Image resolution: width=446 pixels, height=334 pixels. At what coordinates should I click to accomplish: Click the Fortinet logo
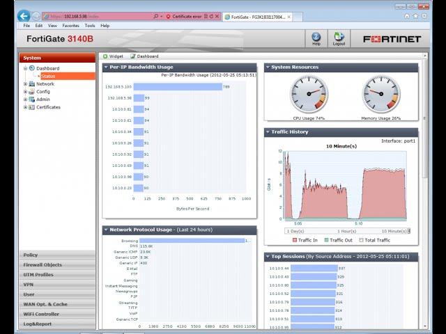[x=392, y=39]
